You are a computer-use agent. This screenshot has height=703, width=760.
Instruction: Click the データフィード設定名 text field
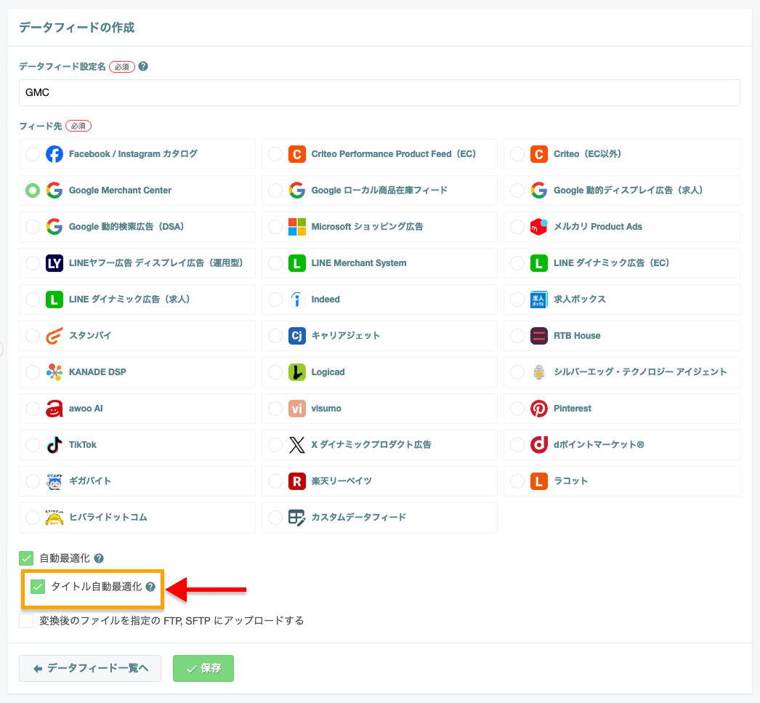[x=379, y=92]
